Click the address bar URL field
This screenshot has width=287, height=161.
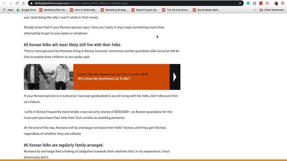click(135, 3)
